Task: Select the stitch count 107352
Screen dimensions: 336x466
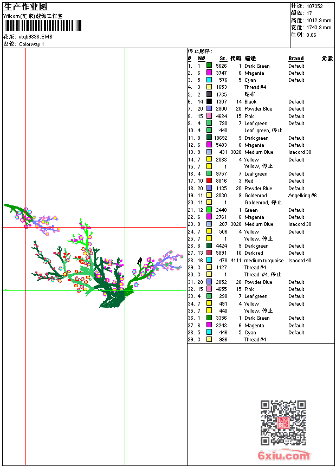Action: point(314,7)
